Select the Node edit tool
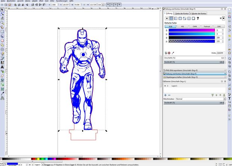Screen dimensions: 232x166 pyautogui.click(x=2, y=14)
